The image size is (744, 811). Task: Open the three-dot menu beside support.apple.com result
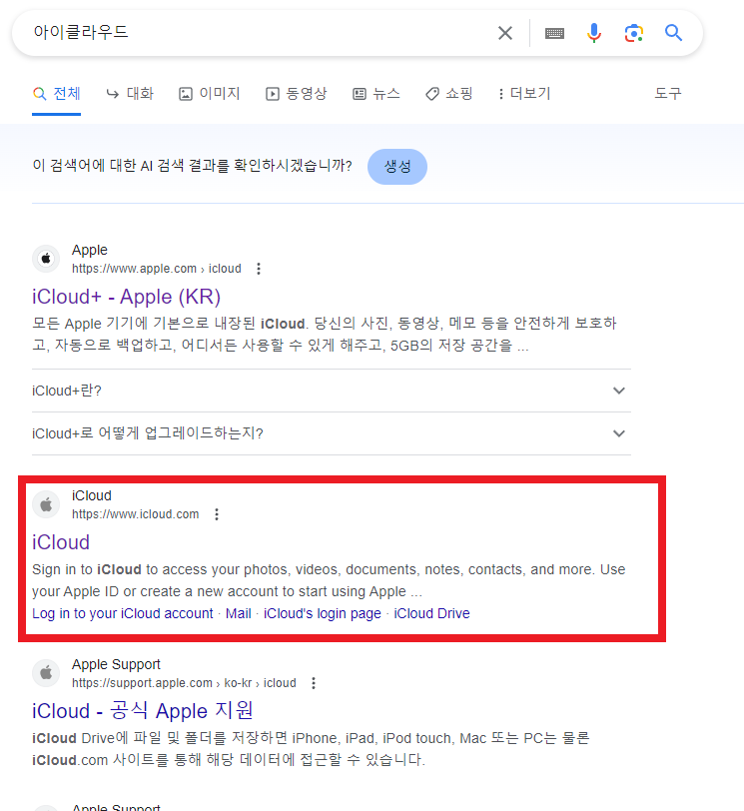coord(314,683)
